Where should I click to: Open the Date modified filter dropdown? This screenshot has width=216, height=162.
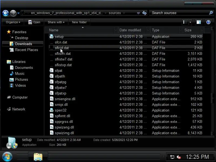tap(148, 30)
